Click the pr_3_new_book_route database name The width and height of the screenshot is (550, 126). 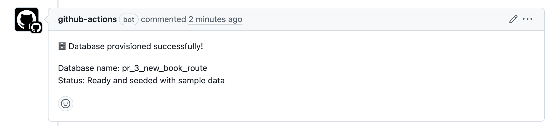pyautogui.click(x=164, y=68)
